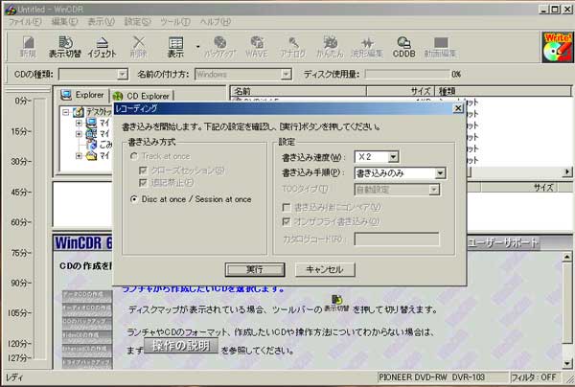Click the 種類 column header

[x=503, y=91]
